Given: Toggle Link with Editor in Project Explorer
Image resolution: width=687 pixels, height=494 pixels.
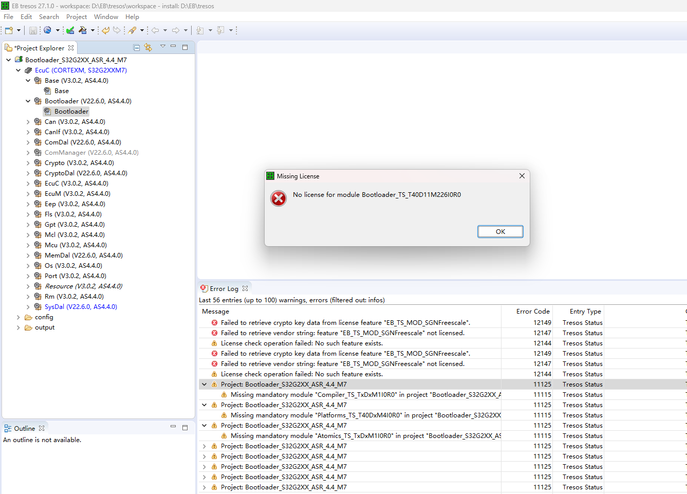Looking at the screenshot, I should pos(148,47).
